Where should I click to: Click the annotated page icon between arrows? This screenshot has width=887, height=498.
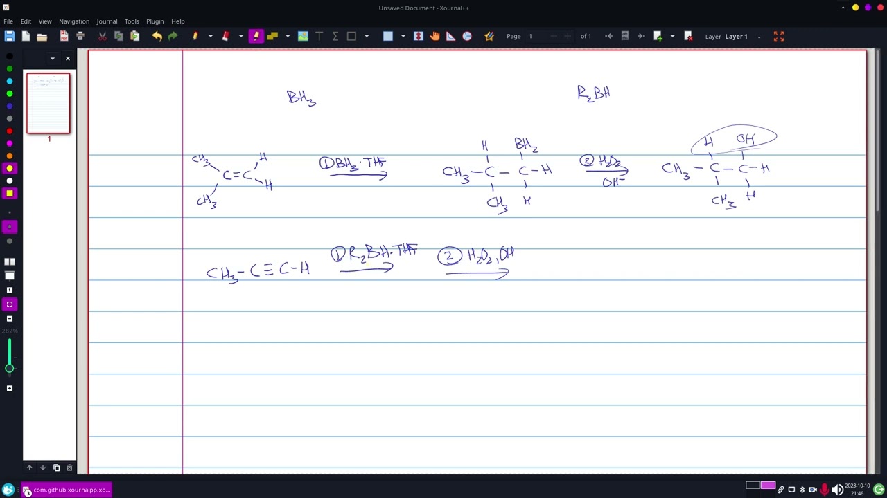[624, 36]
